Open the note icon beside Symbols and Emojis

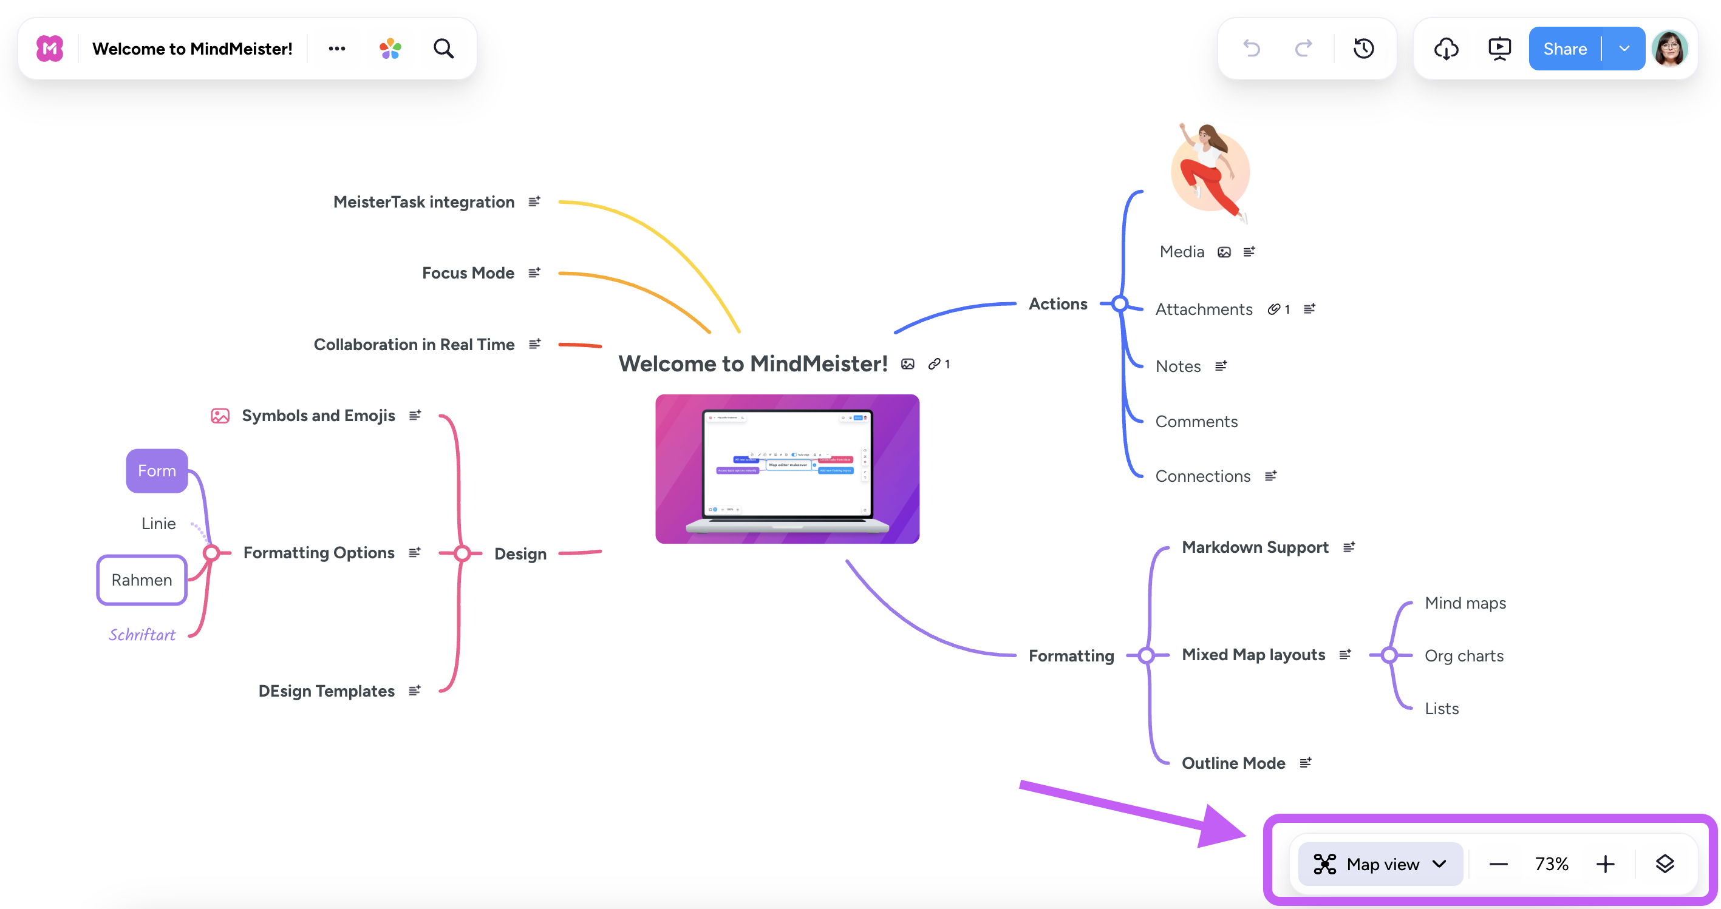(415, 415)
